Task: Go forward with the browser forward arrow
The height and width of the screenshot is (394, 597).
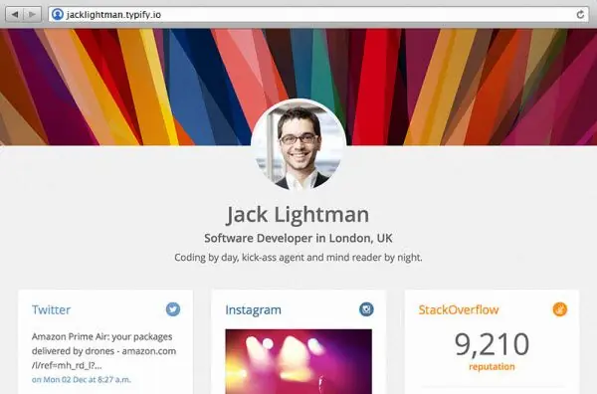Action: point(33,15)
